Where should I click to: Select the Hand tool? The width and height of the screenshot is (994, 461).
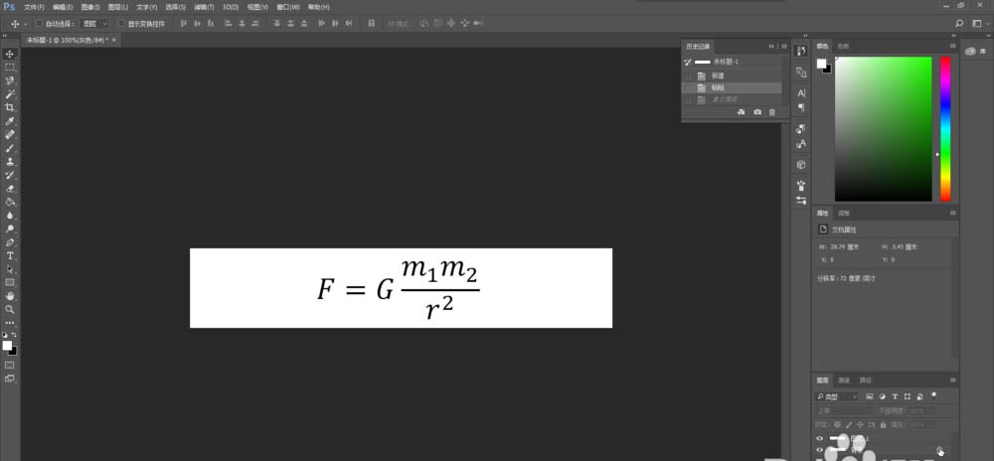tap(10, 296)
